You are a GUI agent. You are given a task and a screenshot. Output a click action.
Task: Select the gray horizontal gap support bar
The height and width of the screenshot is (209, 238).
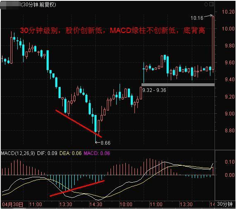coord(178,85)
